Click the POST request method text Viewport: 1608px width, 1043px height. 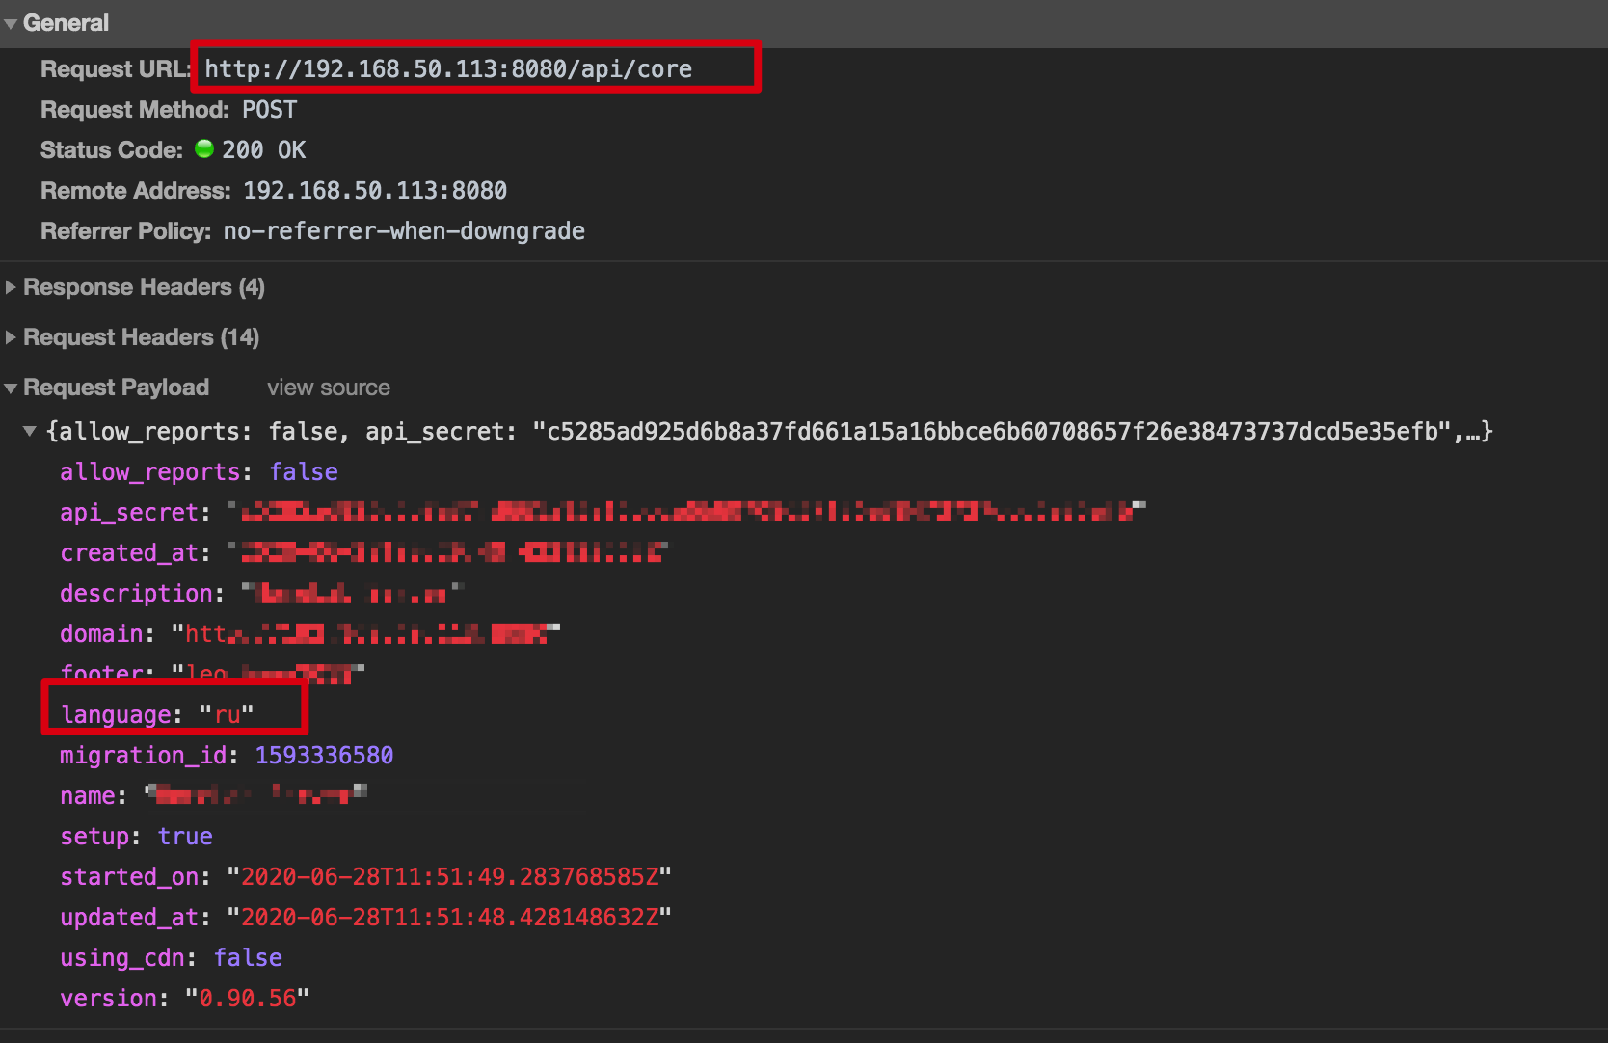[x=269, y=109]
